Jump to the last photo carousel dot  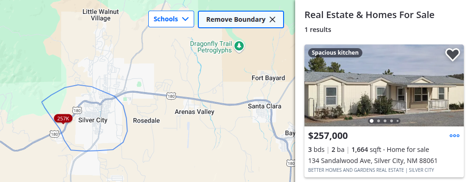[x=398, y=121]
